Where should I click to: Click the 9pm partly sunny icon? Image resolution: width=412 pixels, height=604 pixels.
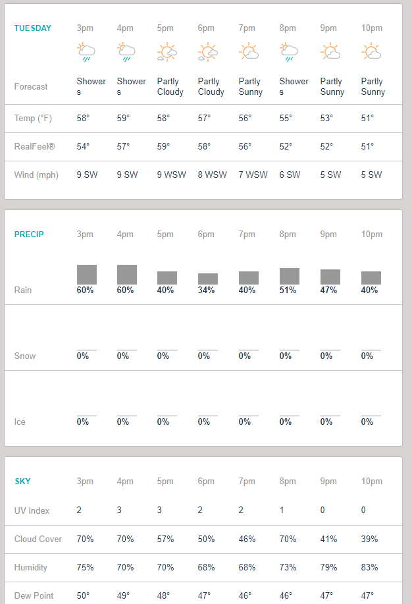(x=330, y=52)
